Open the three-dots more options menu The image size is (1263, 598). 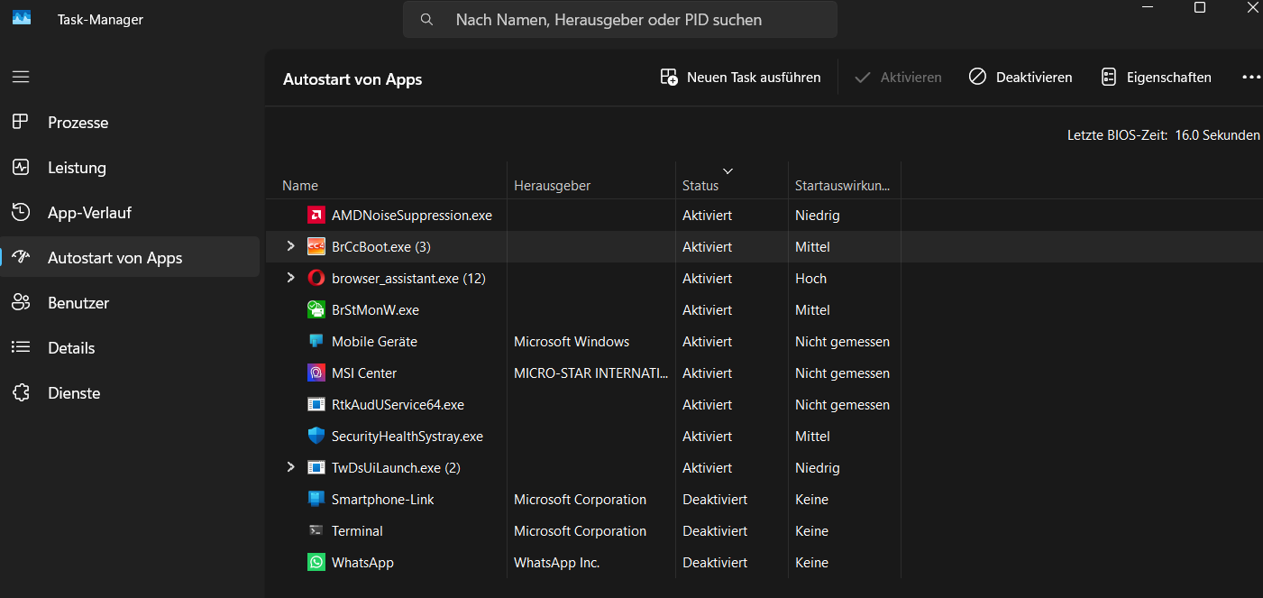[1251, 78]
